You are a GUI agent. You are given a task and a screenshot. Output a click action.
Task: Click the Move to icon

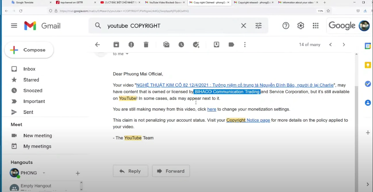(x=216, y=44)
